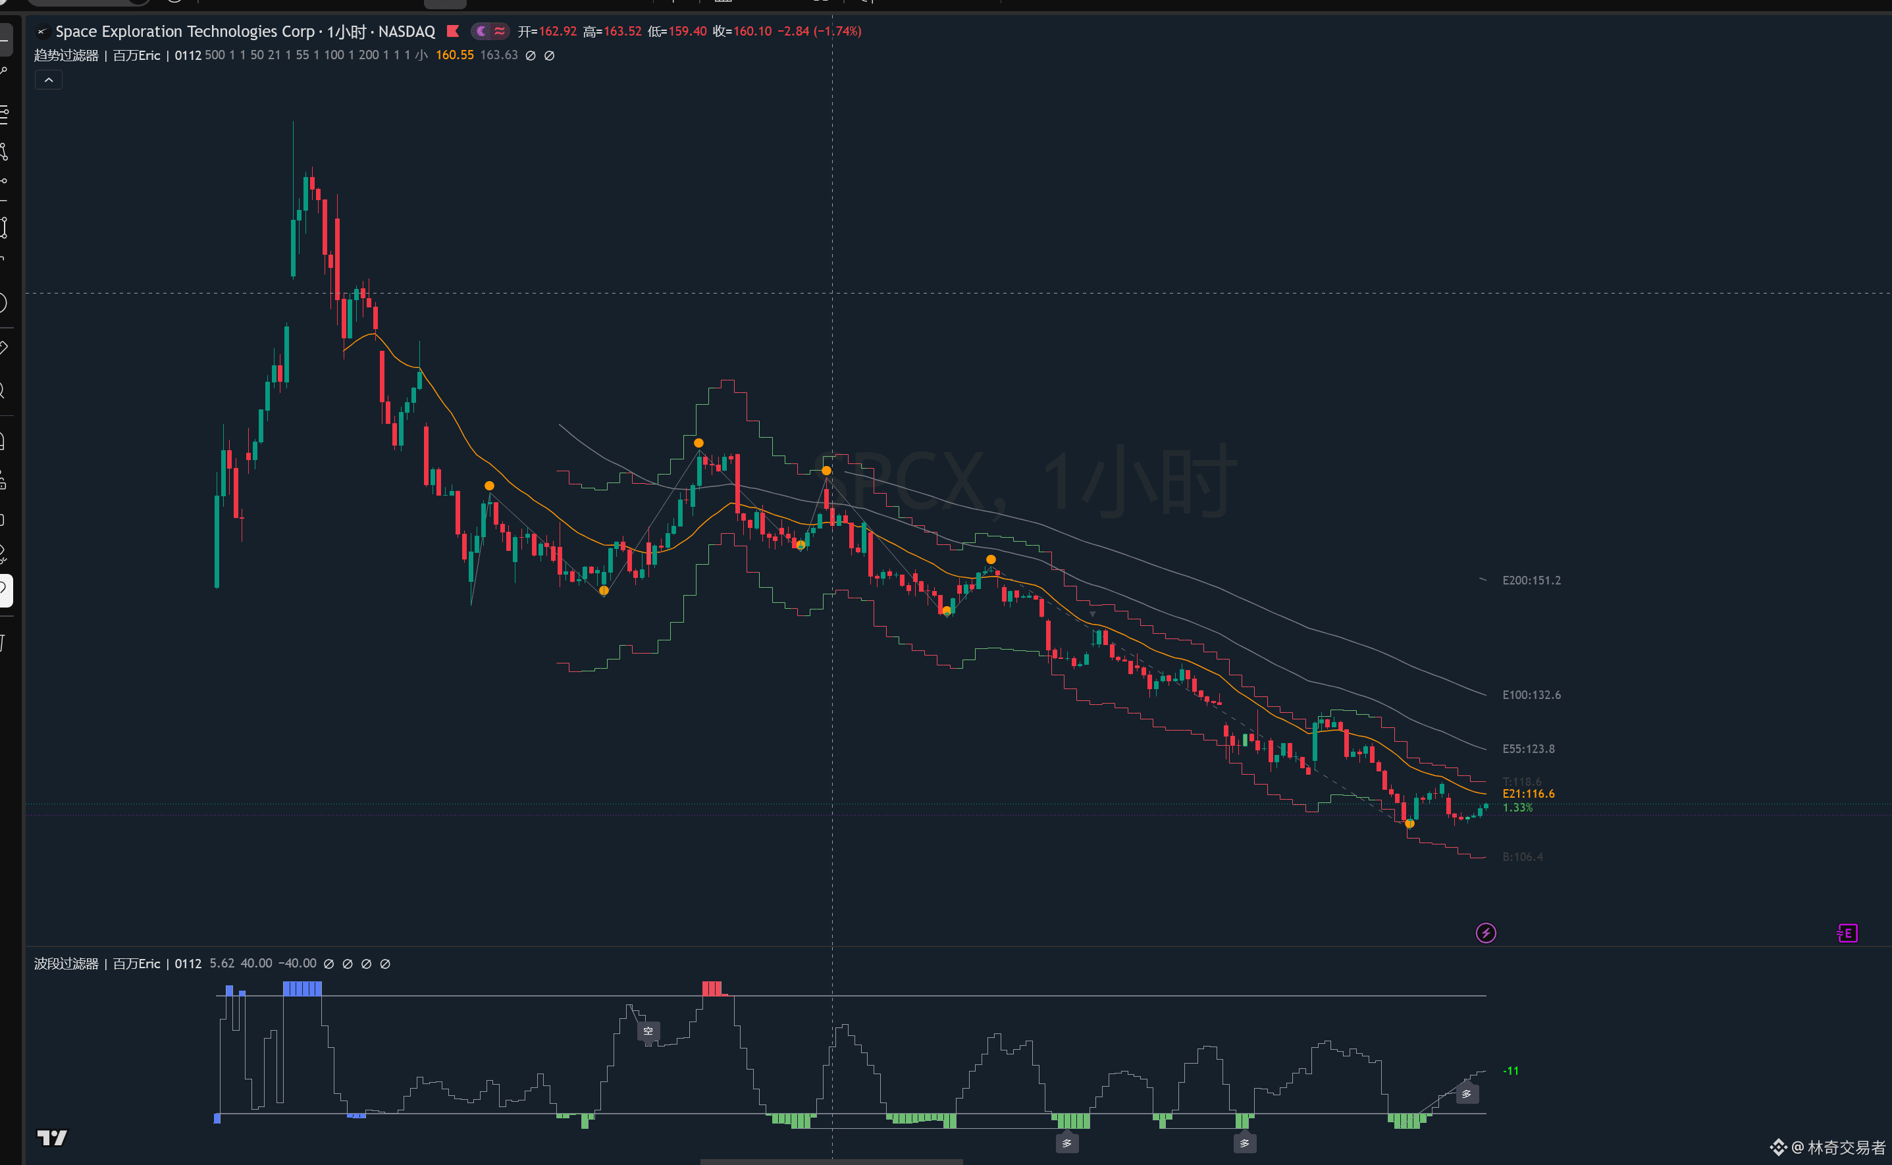This screenshot has width=1892, height=1165.
Task: Open the Fibonacci retracement tools
Action: click(4, 114)
